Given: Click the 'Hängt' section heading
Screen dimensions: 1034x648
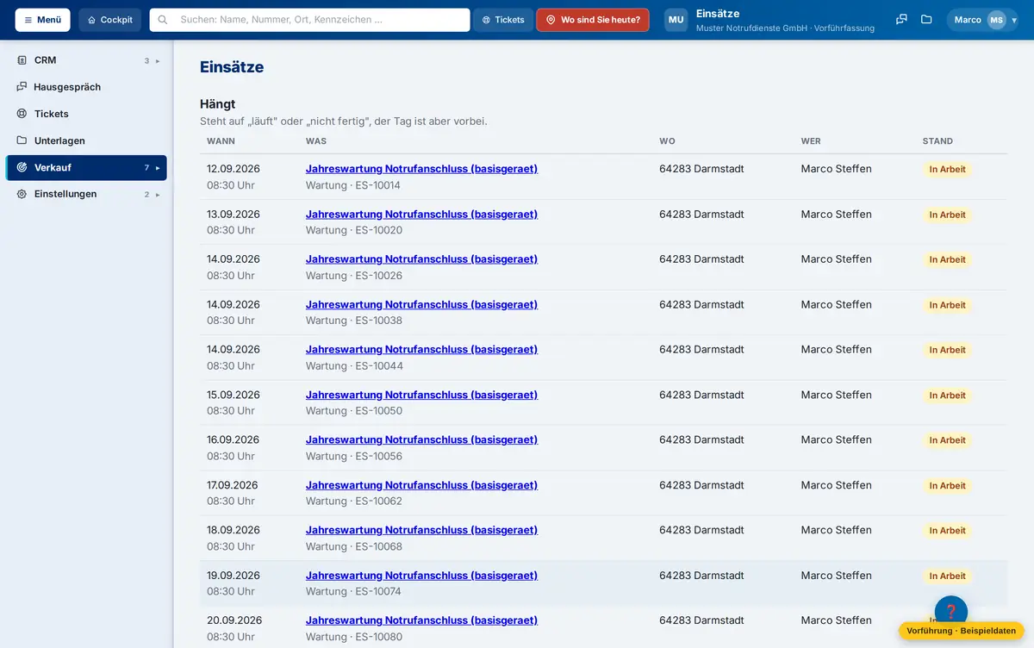Looking at the screenshot, I should [x=218, y=104].
